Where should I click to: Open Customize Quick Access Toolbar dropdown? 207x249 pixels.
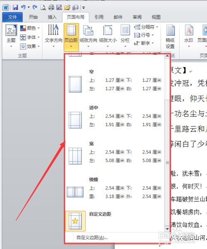click(x=84, y=7)
